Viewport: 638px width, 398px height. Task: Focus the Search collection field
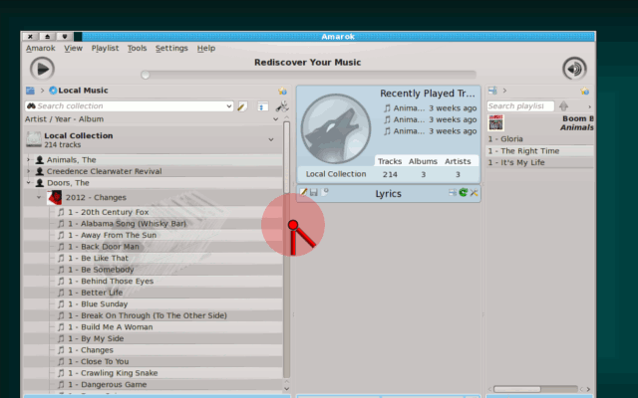[129, 106]
